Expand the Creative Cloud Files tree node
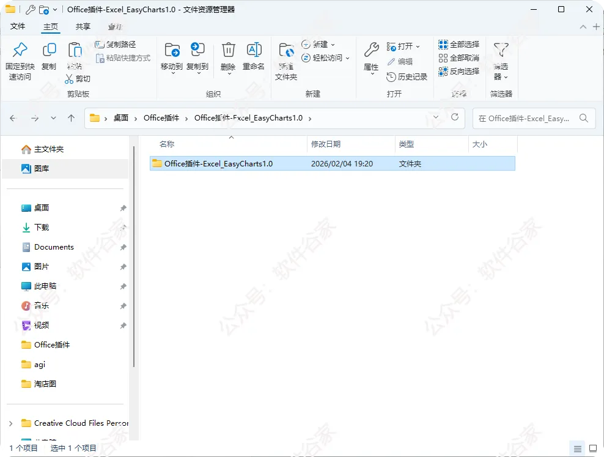604x457 pixels. [x=11, y=423]
